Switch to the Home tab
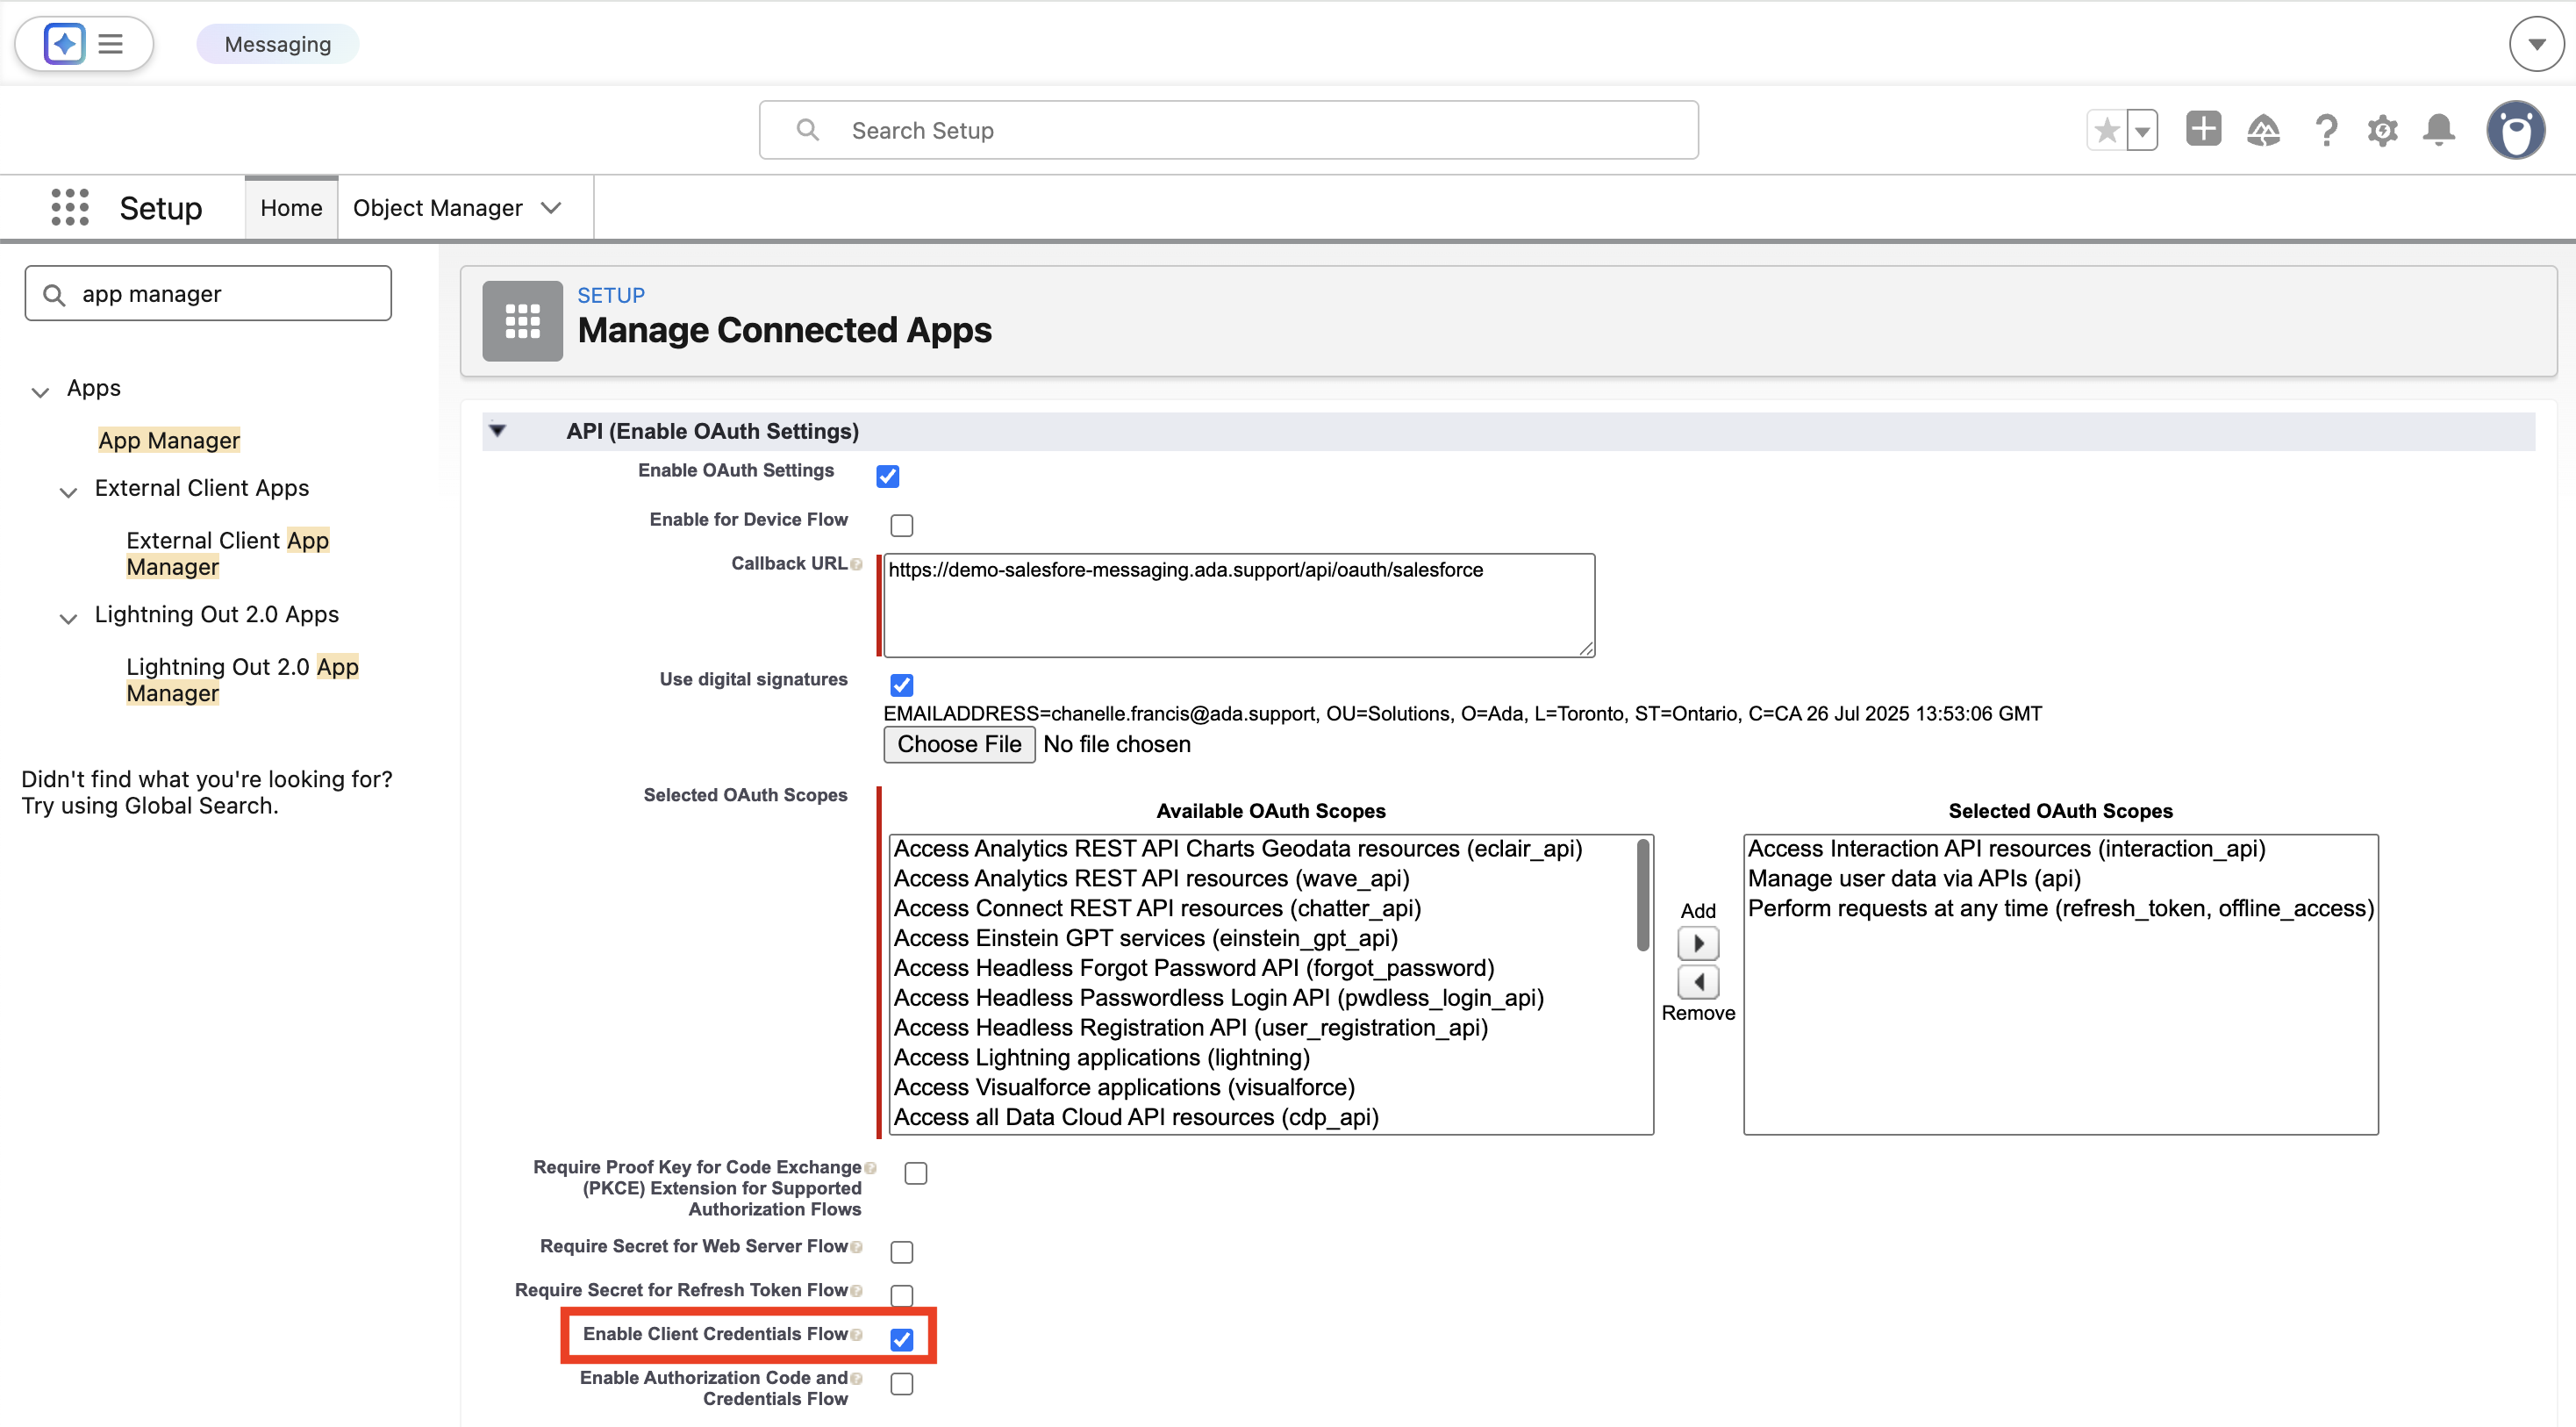2576x1427 pixels. pyautogui.click(x=290, y=207)
